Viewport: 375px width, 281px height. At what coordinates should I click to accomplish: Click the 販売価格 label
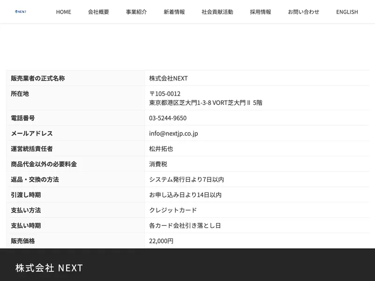pos(22,241)
